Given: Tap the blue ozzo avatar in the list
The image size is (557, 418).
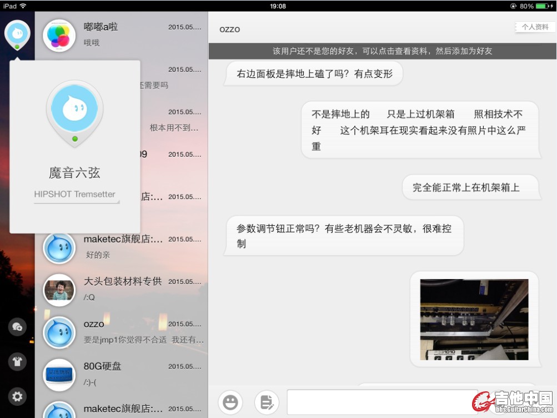Looking at the screenshot, I should pos(59,333).
